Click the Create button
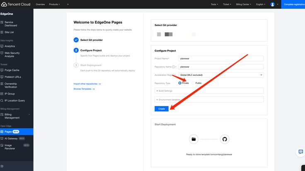The width and height of the screenshot is (305, 171). pos(162,109)
